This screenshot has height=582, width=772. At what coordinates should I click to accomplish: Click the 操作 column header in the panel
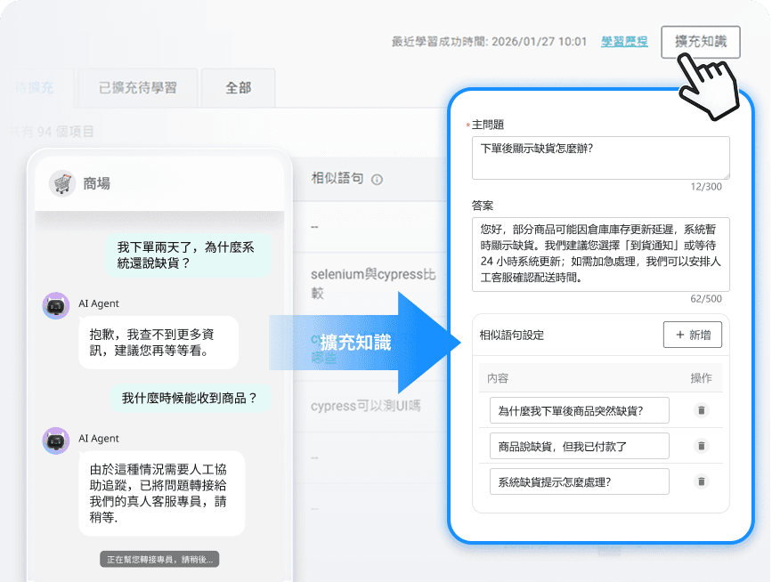click(x=701, y=378)
